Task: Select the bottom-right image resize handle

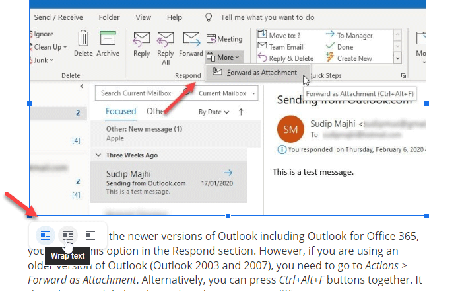Action: (x=426, y=216)
